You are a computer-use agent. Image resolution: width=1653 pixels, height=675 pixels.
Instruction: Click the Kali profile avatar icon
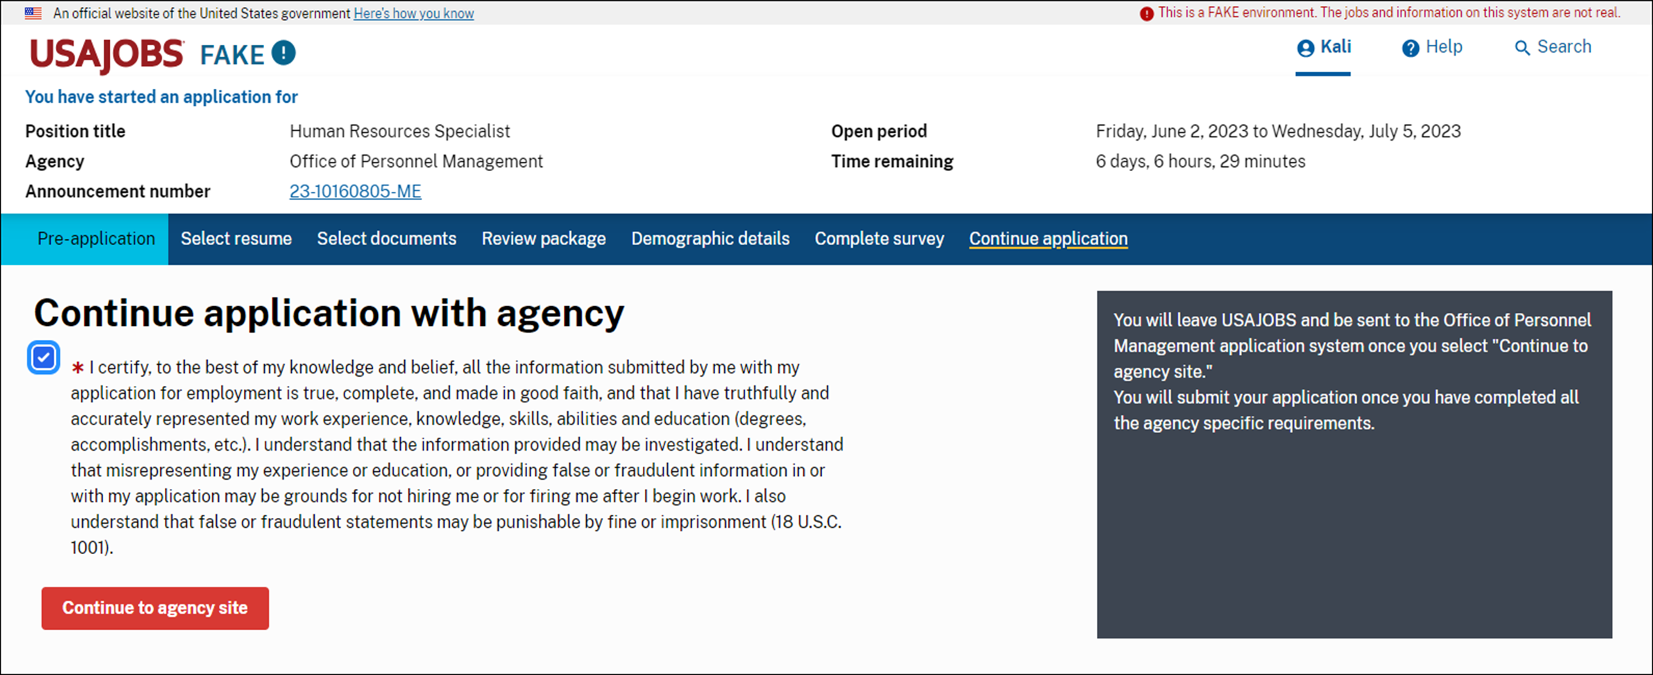click(x=1305, y=48)
